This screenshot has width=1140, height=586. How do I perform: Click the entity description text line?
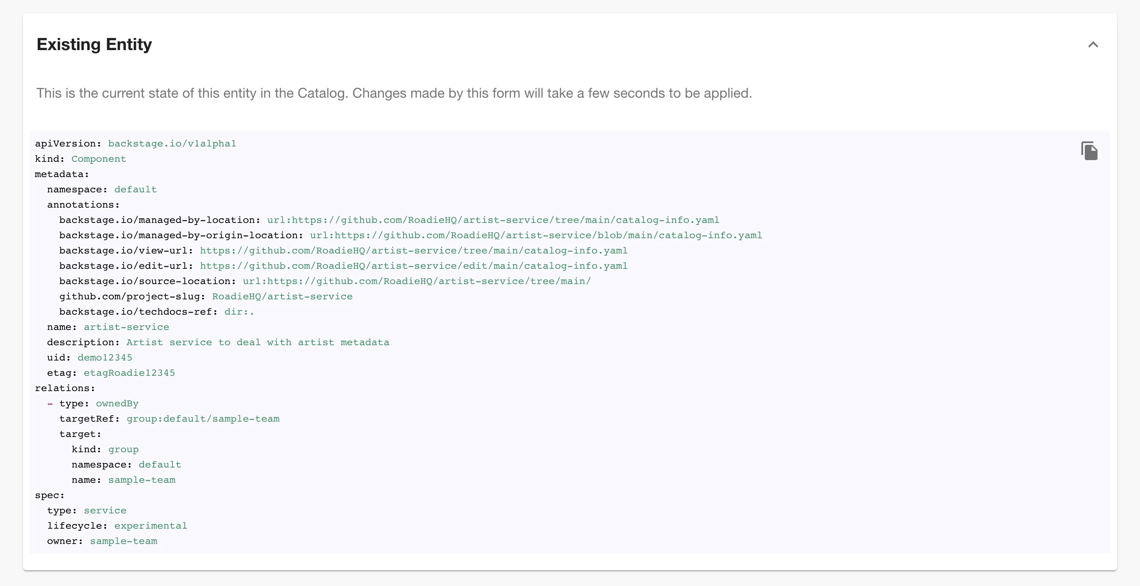[x=257, y=343]
